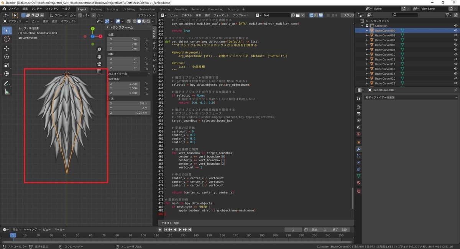The image size is (460, 249).
Task: Open the Object Data curve properties tab
Action: [358, 176]
